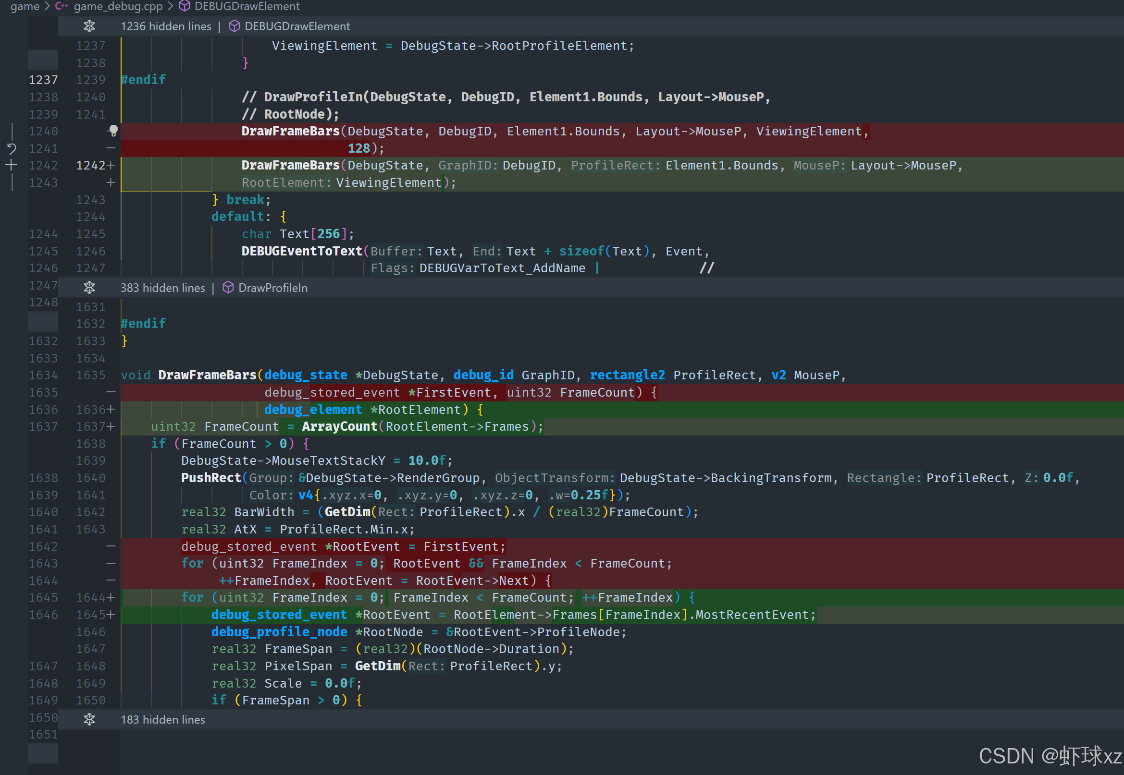Click cube symbol icon before breadcrumb DEBUGDrawElement
Screen dimensions: 1124x775
click(185, 6)
